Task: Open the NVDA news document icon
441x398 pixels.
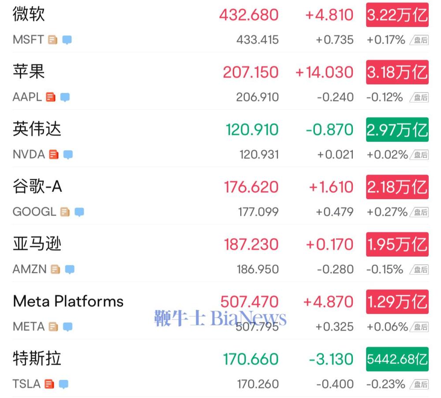Action: point(54,155)
